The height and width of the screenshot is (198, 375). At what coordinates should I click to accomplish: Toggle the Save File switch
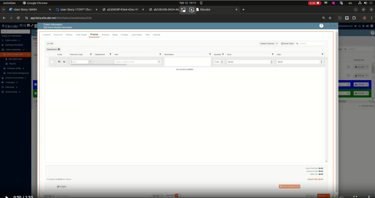click(177, 195)
